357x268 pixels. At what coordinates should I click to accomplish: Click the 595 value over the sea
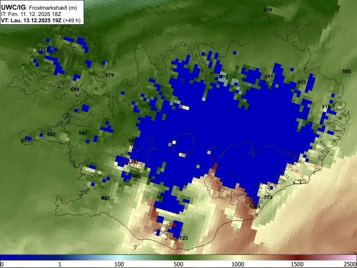pos(346,71)
